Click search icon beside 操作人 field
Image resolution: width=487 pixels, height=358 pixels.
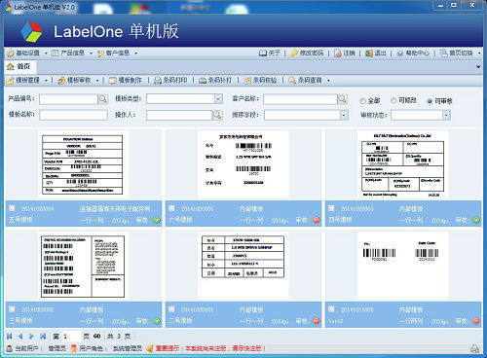point(217,115)
